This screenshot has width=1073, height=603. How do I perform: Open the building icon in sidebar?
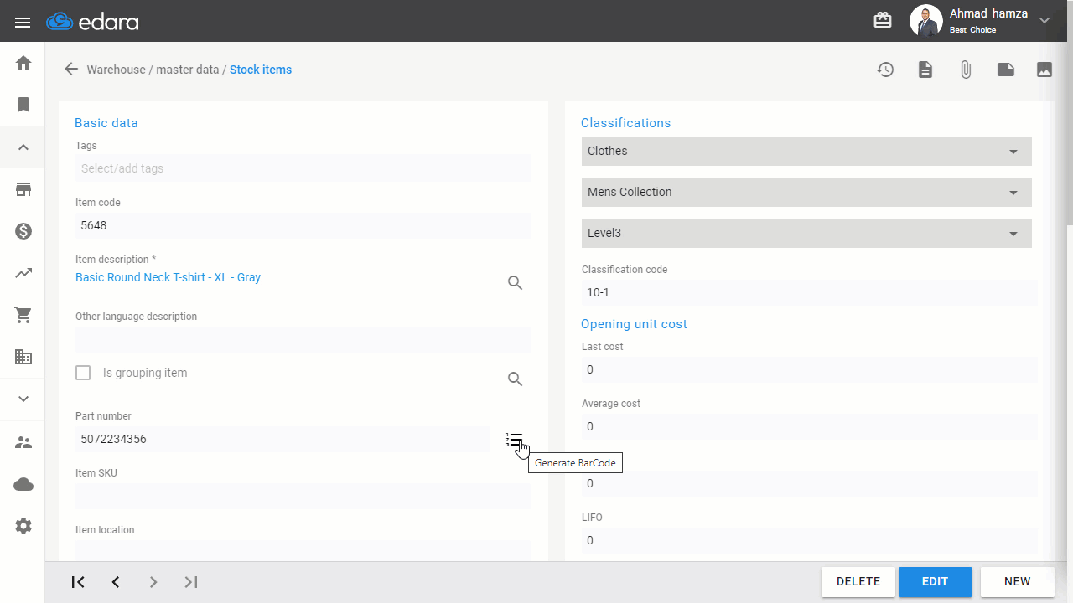(23, 357)
